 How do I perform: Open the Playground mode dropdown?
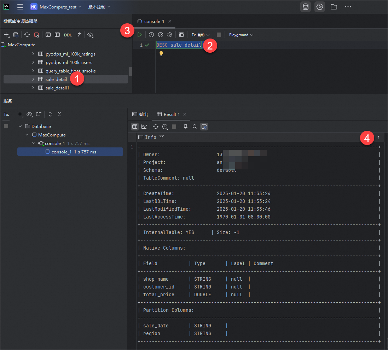[241, 35]
